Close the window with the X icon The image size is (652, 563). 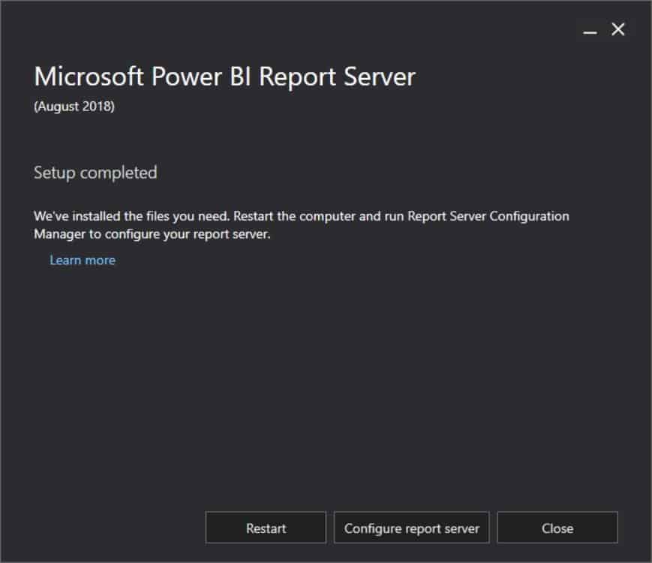(x=618, y=29)
